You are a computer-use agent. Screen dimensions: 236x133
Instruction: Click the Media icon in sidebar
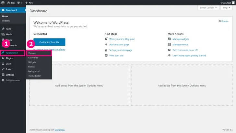coord(3,34)
